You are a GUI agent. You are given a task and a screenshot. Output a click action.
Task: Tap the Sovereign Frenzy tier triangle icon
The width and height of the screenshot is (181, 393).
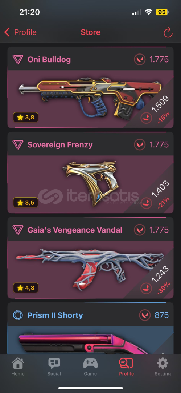tap(18, 145)
